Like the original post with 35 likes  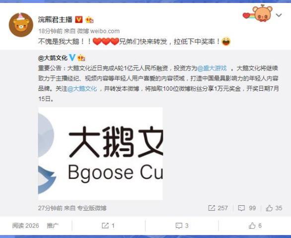point(274,208)
